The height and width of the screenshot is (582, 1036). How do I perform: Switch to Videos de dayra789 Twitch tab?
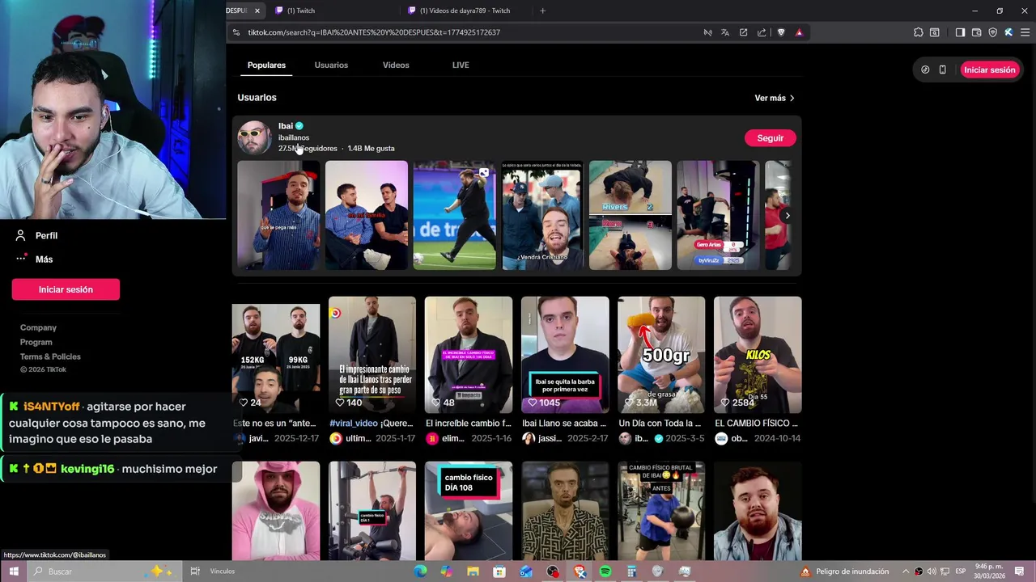point(465,11)
